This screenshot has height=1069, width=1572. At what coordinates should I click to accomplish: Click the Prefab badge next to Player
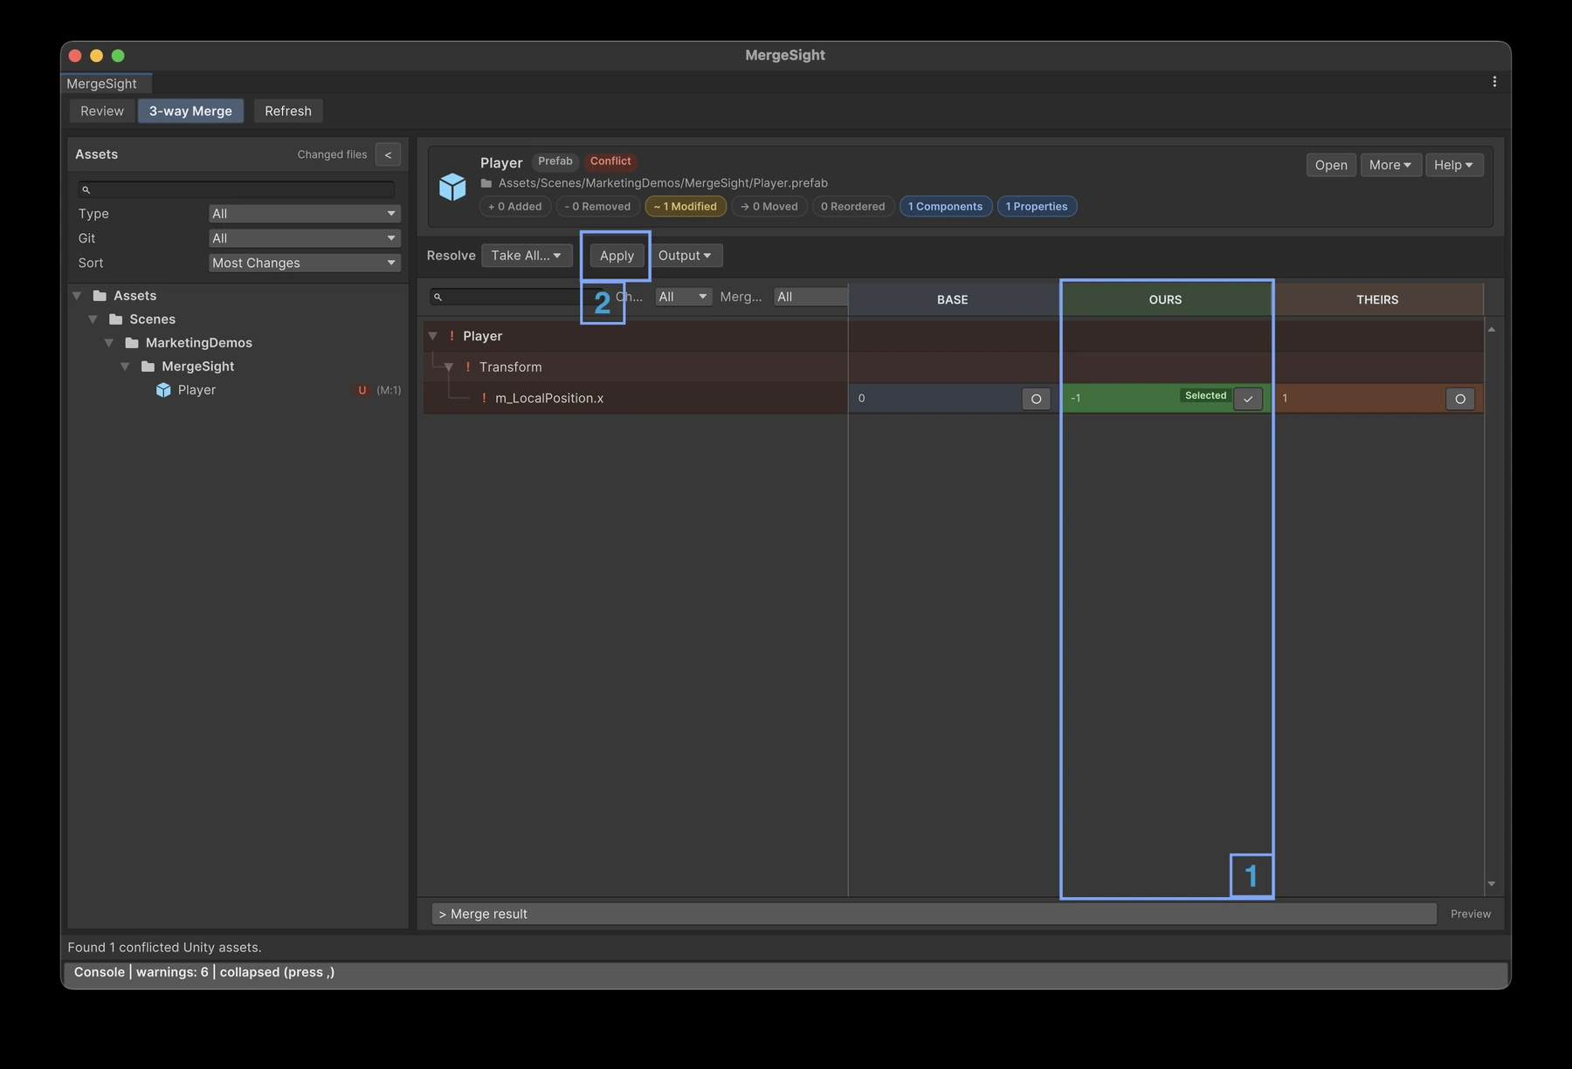(555, 161)
